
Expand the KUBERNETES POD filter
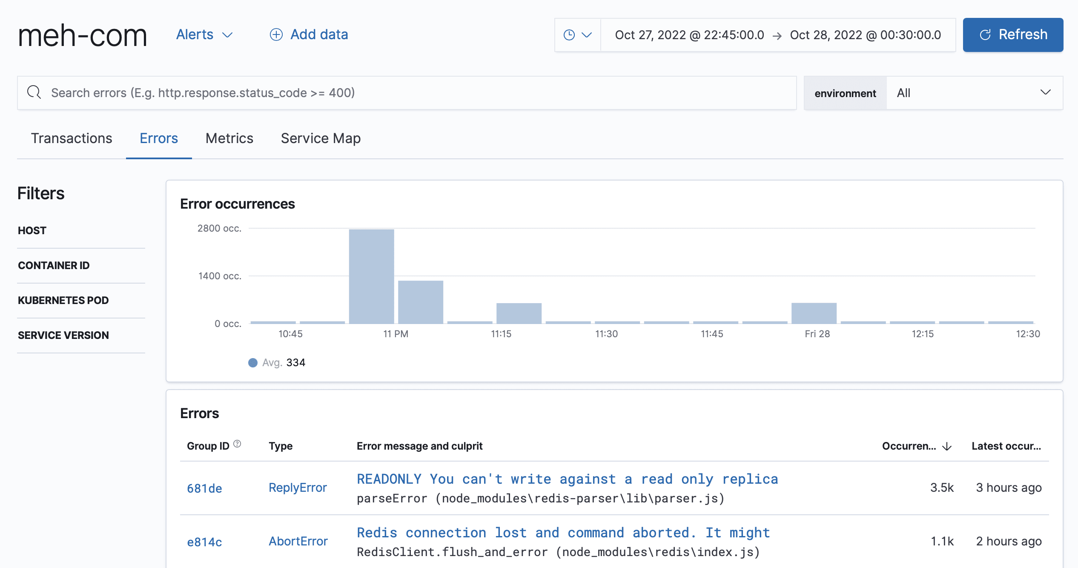click(63, 300)
